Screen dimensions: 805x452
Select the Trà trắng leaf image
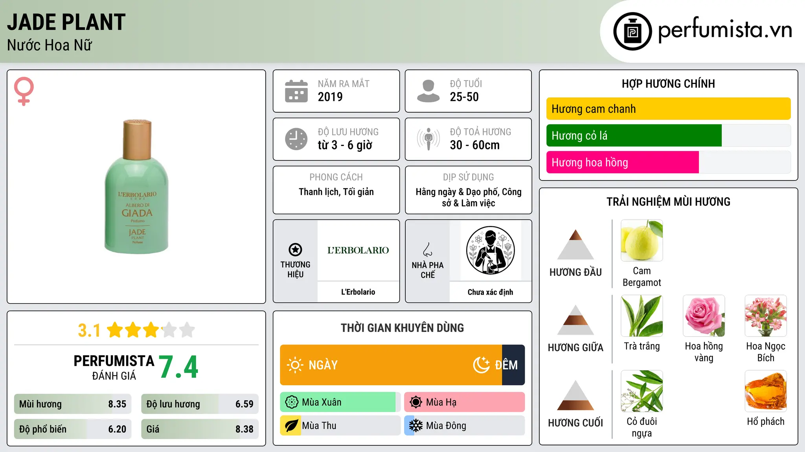[642, 316]
